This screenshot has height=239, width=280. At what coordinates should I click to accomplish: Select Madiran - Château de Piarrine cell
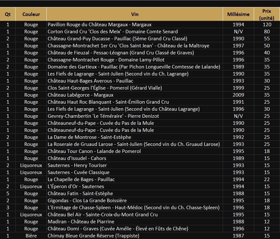[135, 222]
